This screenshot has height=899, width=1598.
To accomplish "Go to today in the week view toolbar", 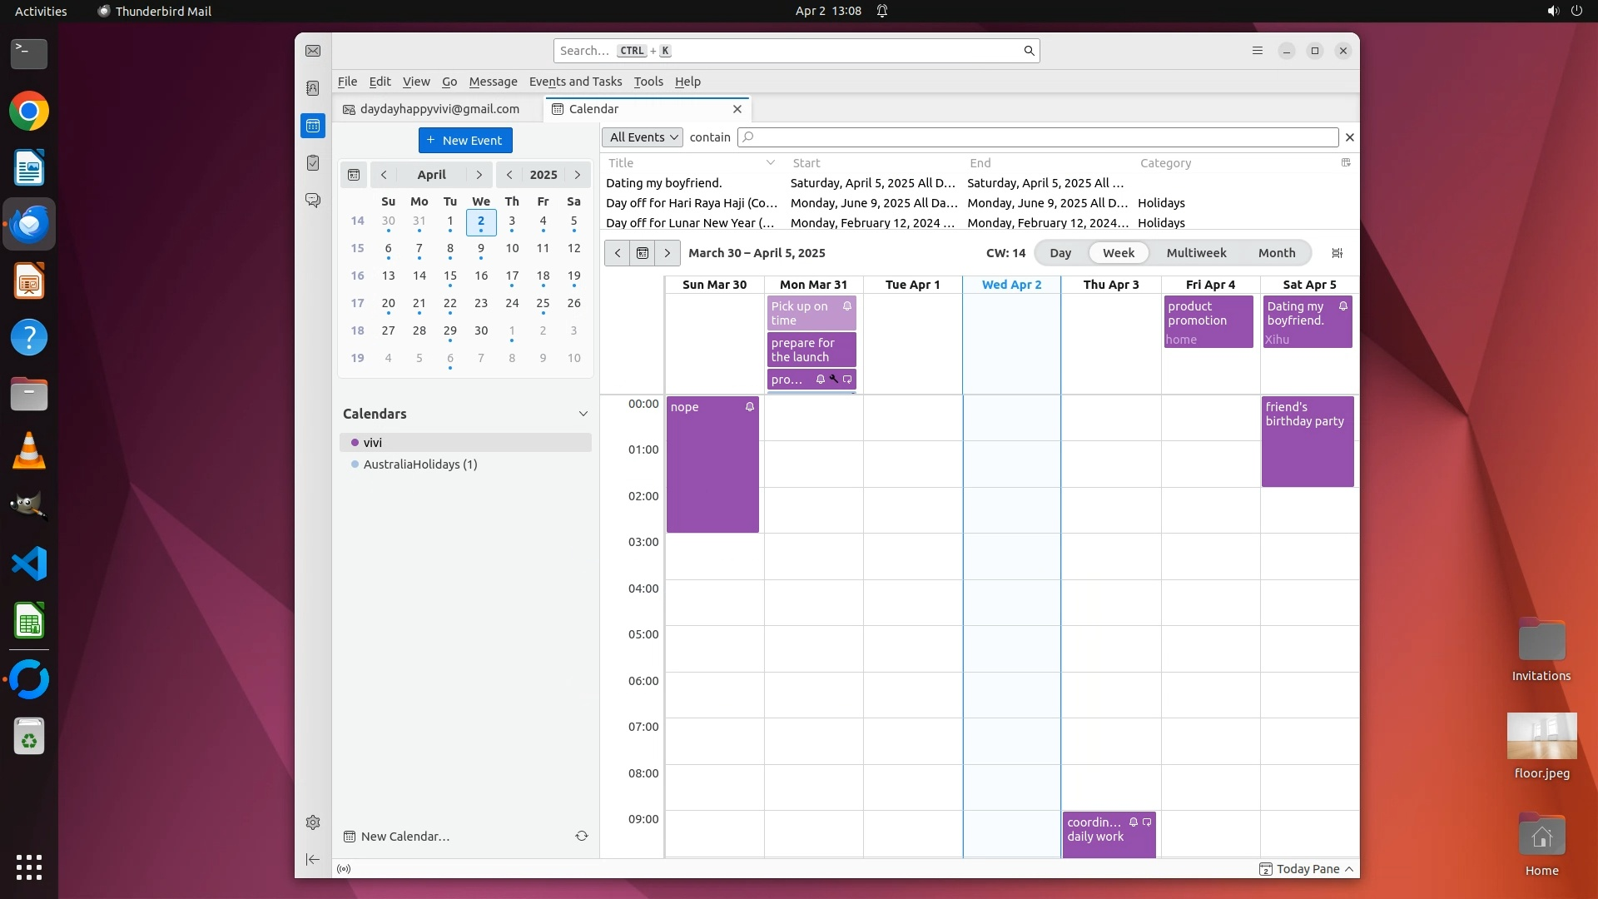I will (643, 253).
